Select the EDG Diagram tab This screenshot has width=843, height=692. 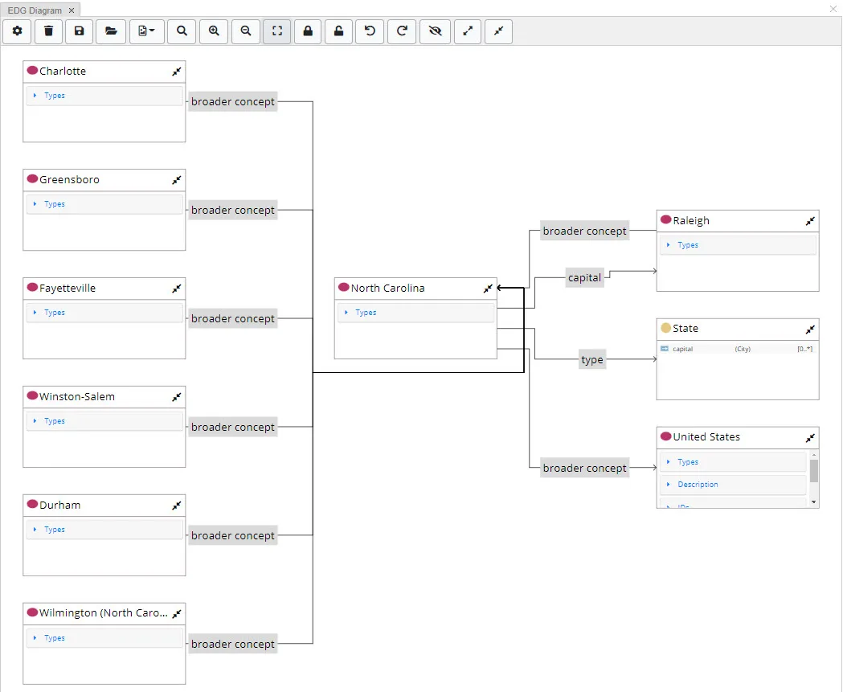tap(35, 10)
